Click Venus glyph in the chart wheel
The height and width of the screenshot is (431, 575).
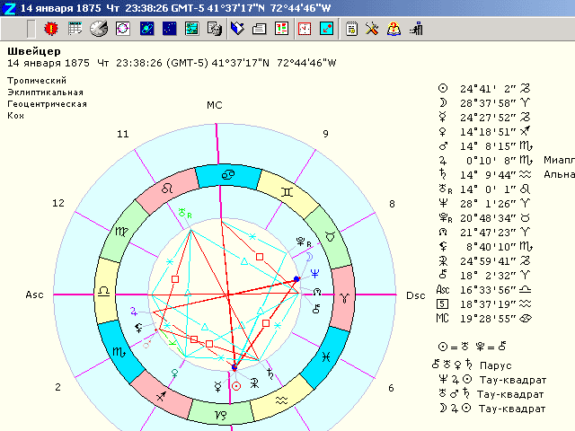(x=174, y=374)
